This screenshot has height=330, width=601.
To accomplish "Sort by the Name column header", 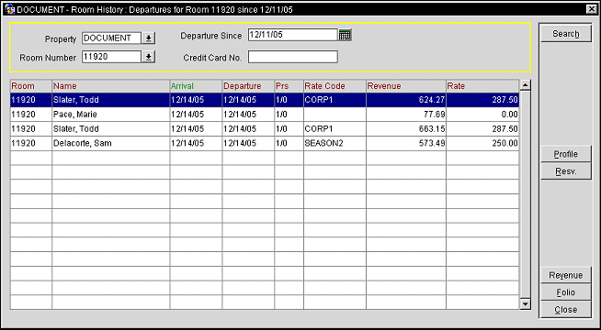I will coord(111,86).
